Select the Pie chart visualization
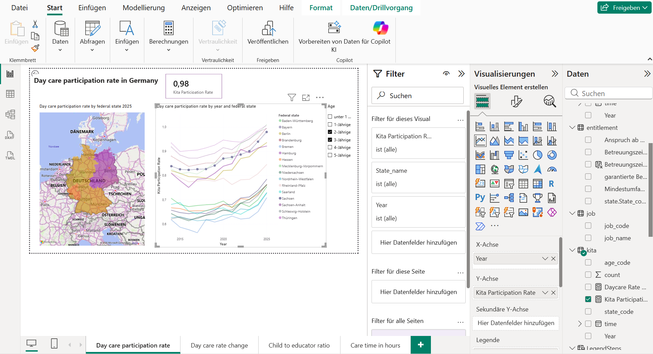 [538, 155]
